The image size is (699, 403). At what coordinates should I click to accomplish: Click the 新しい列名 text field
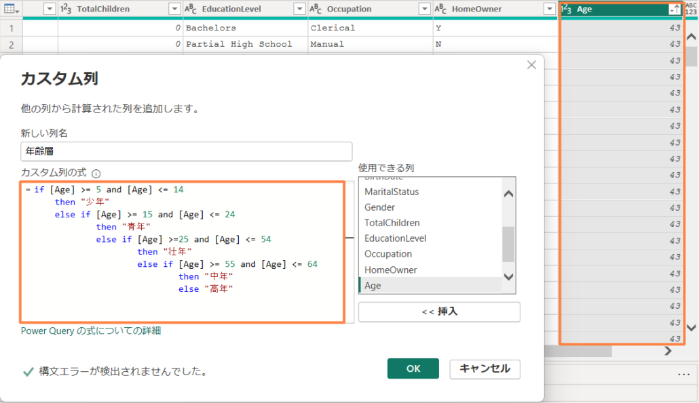(x=186, y=151)
